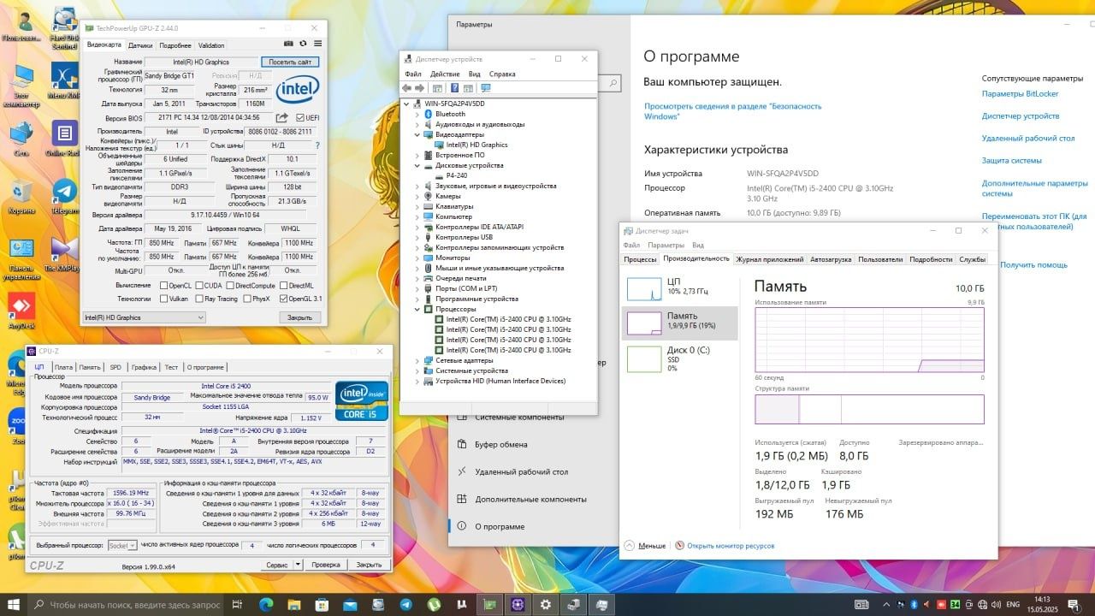
Task: Open the SPD tab in CPU-Z
Action: (x=115, y=367)
